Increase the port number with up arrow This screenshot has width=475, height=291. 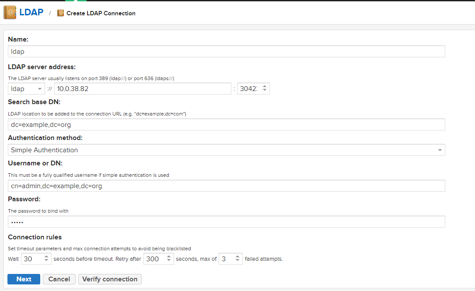[265, 87]
